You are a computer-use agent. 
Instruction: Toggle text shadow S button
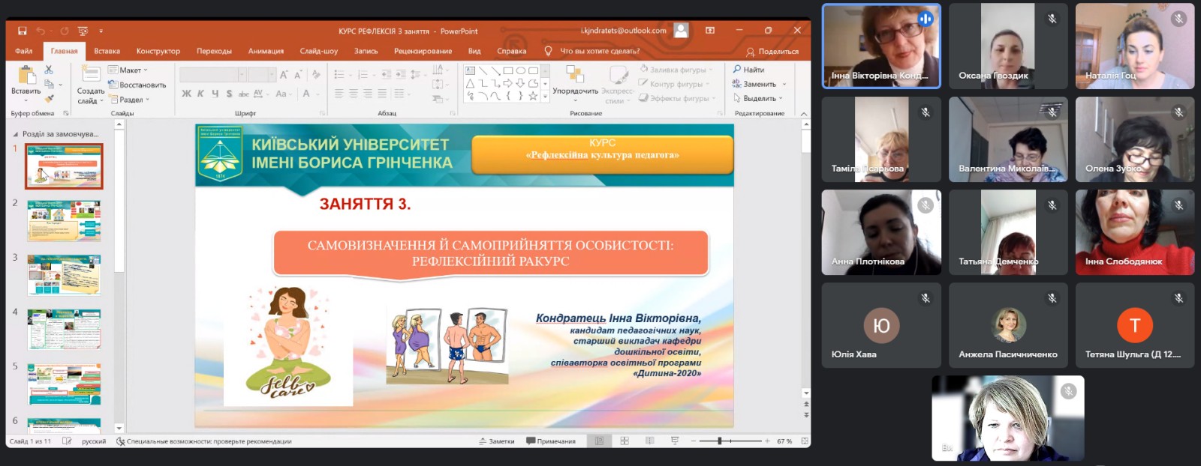point(229,94)
